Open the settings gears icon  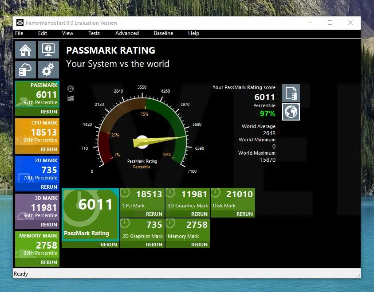[48, 70]
